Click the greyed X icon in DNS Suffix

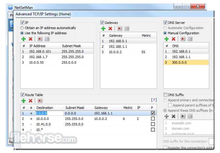pos(174,116)
